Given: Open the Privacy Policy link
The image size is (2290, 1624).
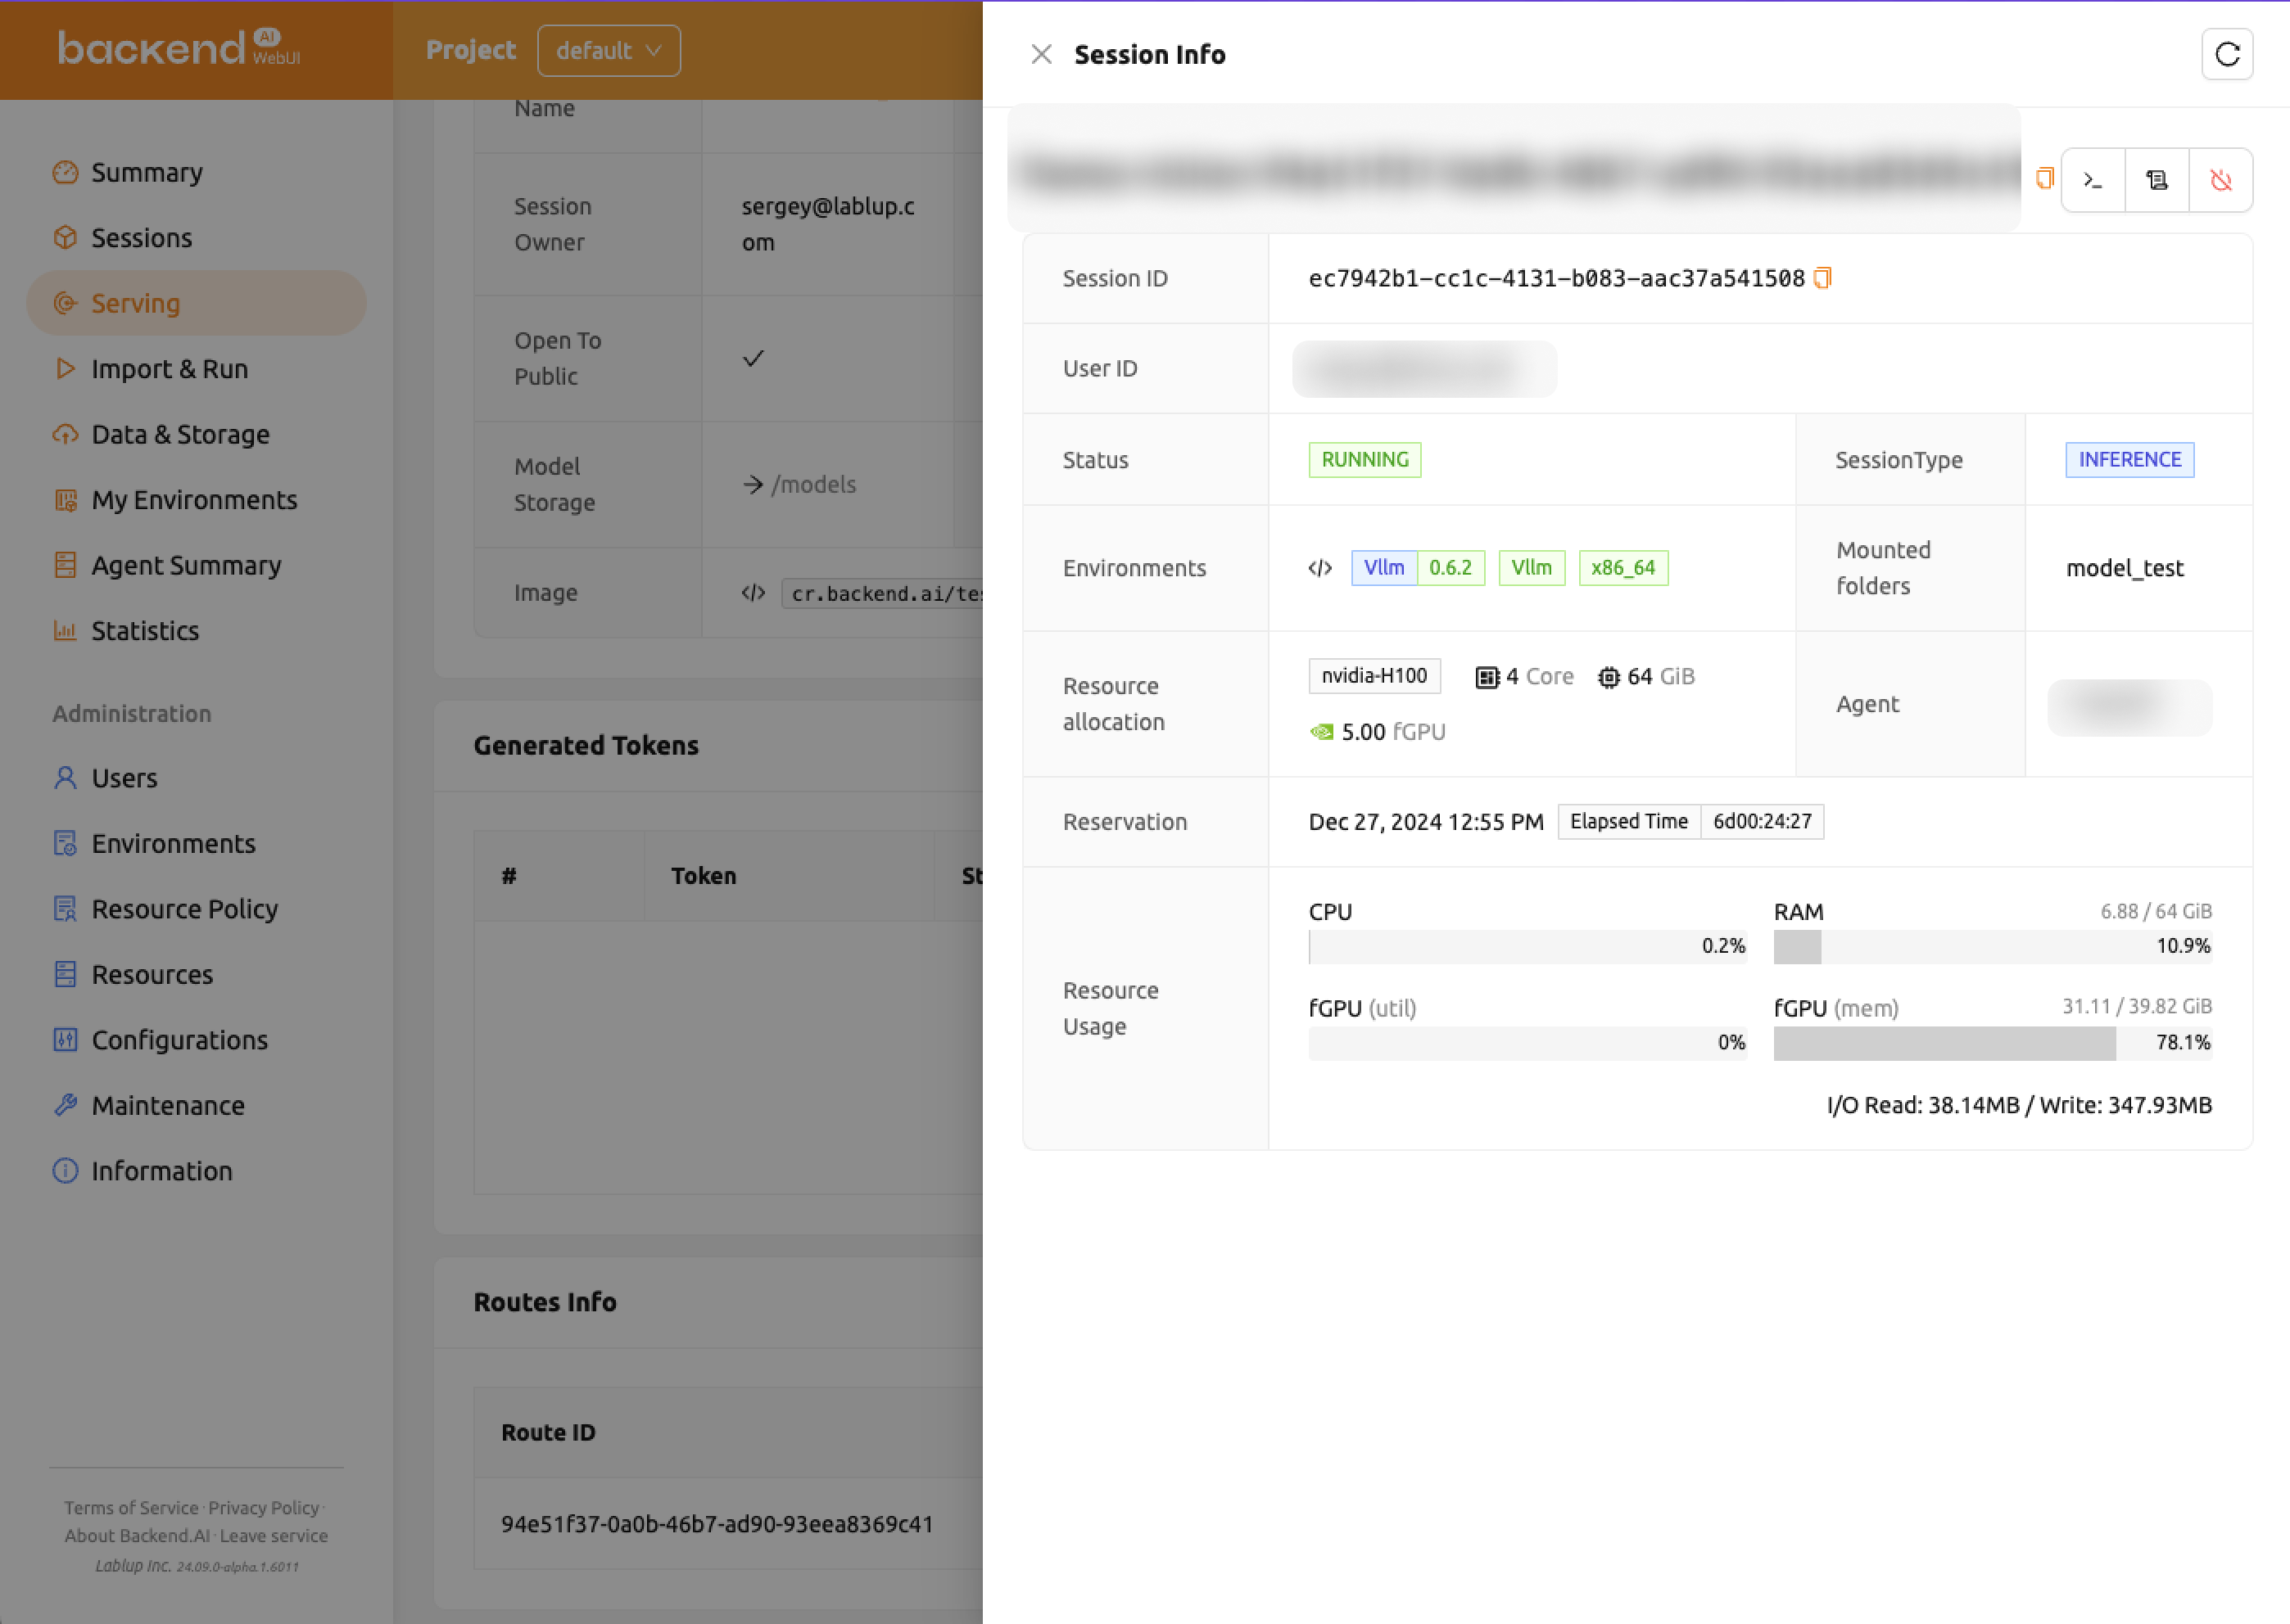Looking at the screenshot, I should pos(263,1508).
